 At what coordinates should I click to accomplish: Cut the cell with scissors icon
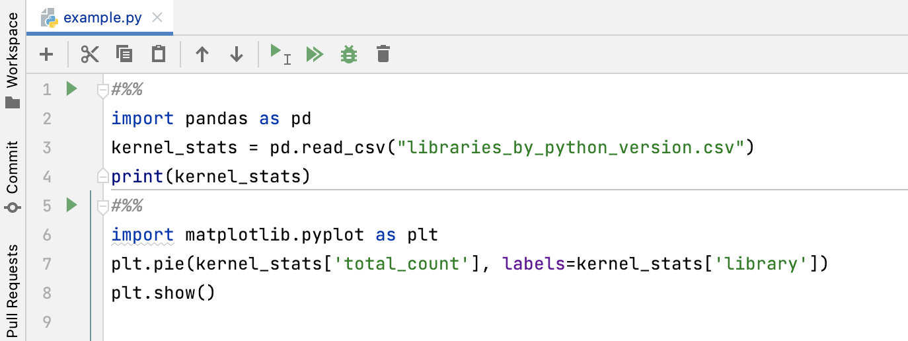click(90, 54)
